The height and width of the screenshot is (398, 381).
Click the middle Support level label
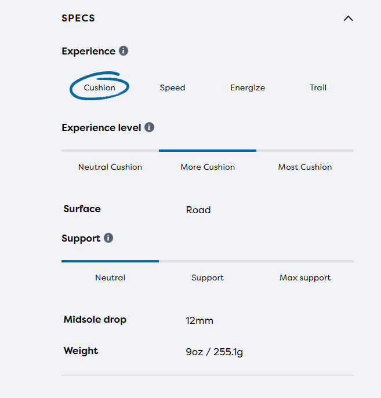(x=208, y=277)
